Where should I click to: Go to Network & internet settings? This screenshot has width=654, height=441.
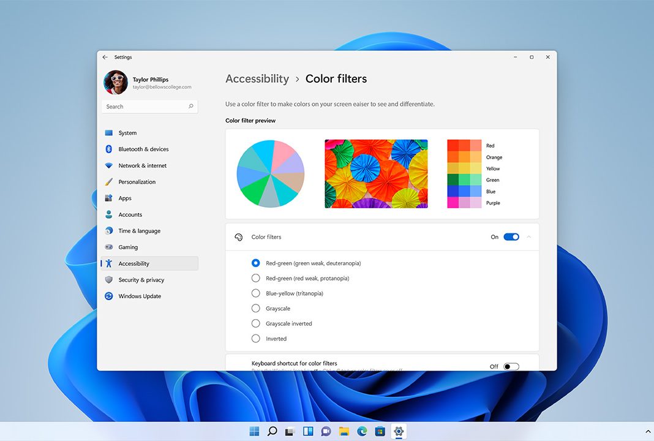coord(149,165)
